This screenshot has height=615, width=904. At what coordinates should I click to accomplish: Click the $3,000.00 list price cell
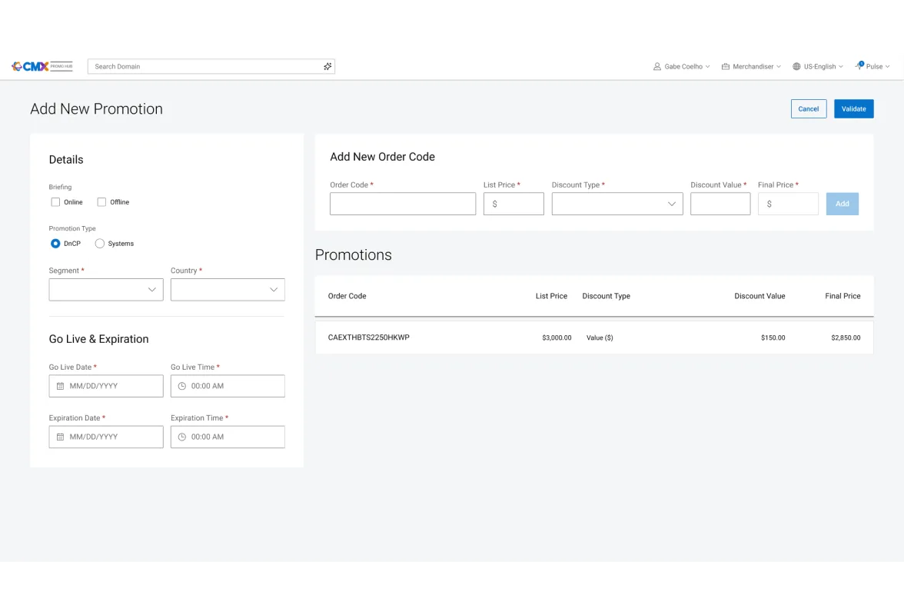pyautogui.click(x=557, y=337)
